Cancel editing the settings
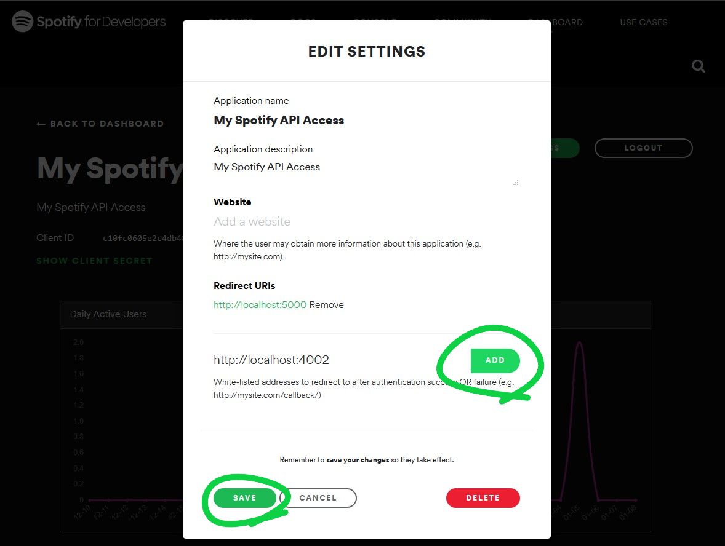Image resolution: width=725 pixels, height=546 pixels. point(318,498)
